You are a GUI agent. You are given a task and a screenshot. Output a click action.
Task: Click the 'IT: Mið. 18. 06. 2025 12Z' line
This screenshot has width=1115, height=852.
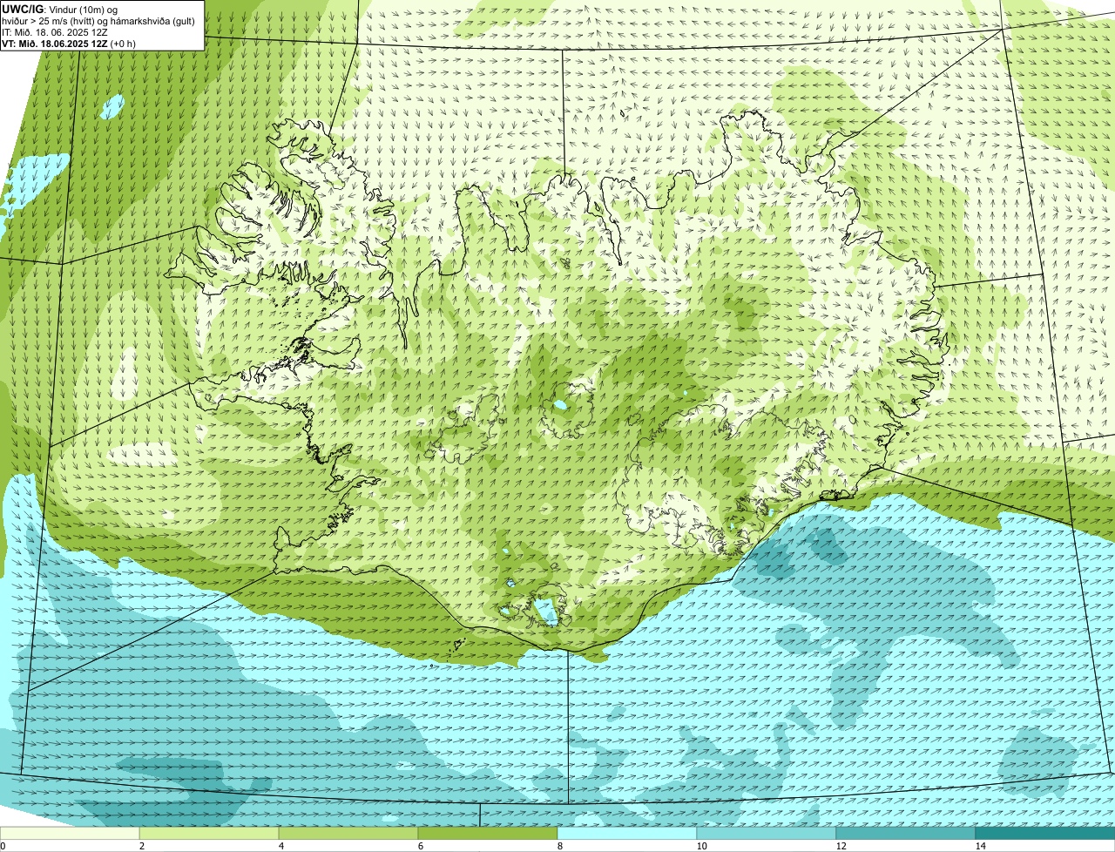[x=55, y=32]
